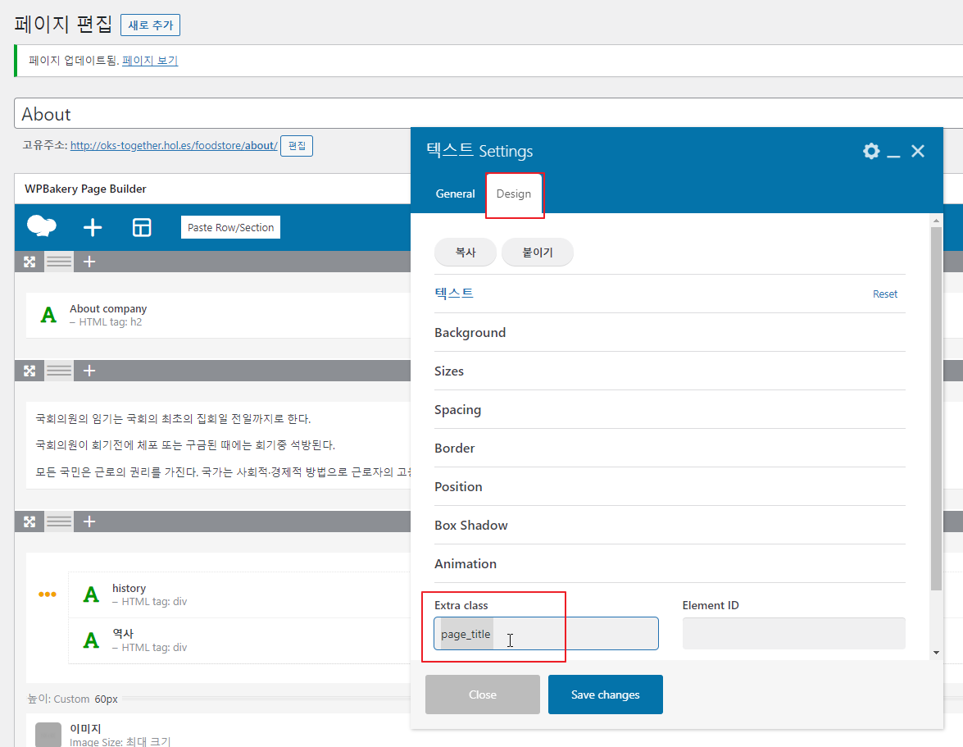Click the 'history' element title
Screen dimensions: 963x747
click(x=129, y=588)
